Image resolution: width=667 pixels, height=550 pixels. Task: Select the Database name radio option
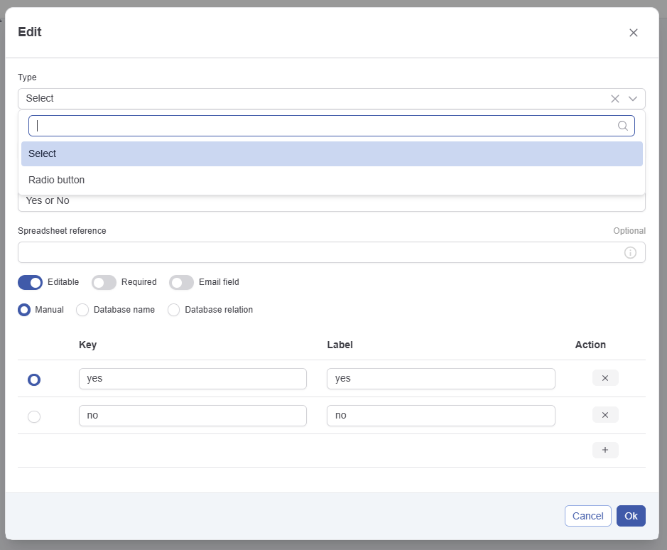(x=82, y=310)
